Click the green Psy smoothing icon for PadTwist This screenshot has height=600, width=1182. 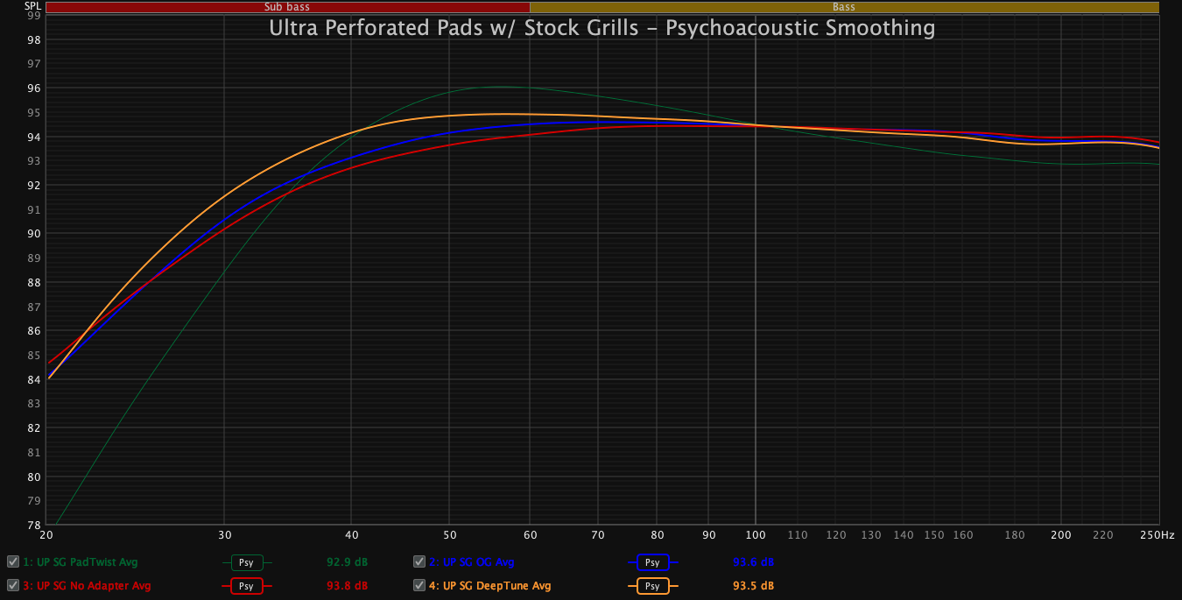[247, 562]
